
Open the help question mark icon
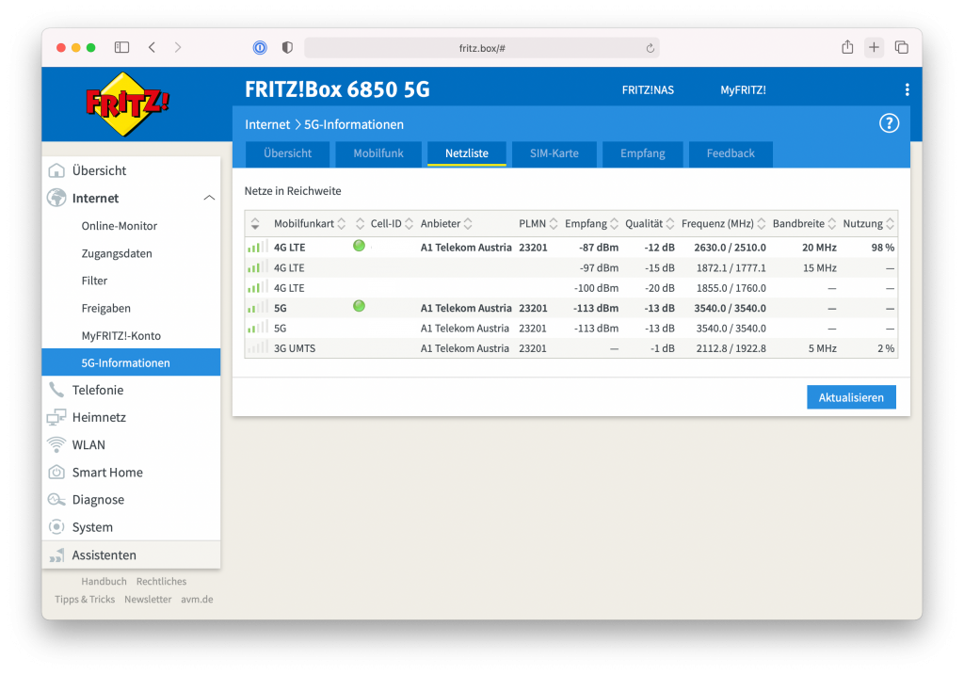(889, 123)
